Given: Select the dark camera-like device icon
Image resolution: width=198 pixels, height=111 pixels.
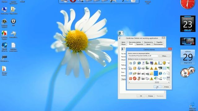Looking at the screenshot, I should 160,68.
